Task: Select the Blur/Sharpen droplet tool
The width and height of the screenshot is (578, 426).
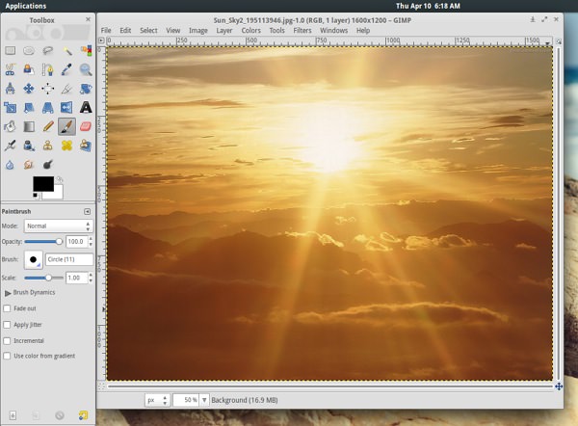Action: coord(10,165)
